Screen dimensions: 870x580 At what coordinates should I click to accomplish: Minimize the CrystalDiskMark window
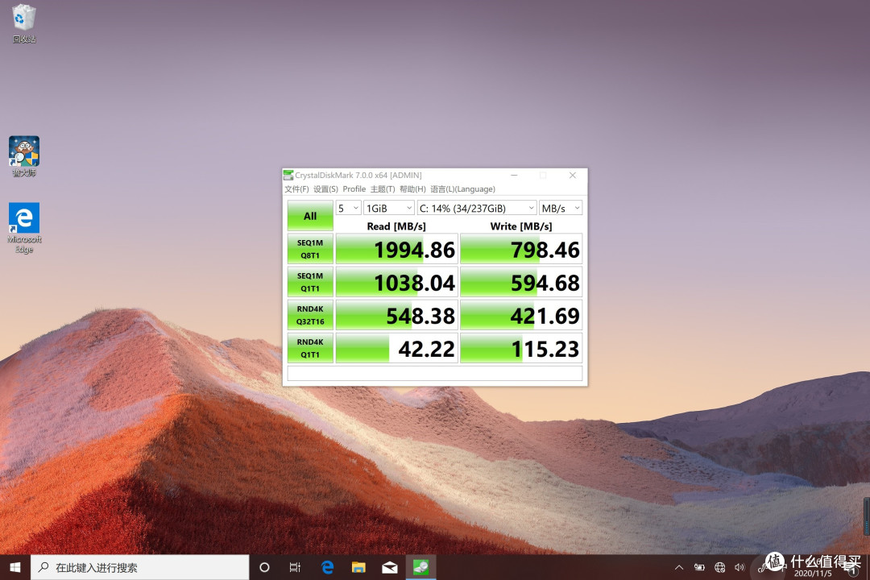(x=514, y=176)
